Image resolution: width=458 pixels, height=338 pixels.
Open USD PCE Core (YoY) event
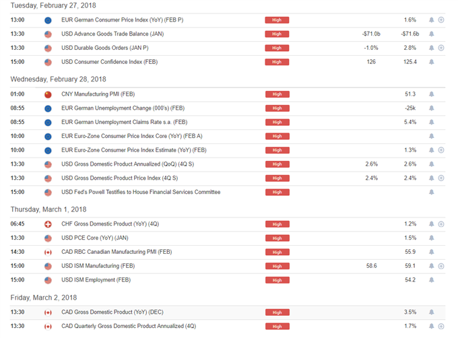click(95, 238)
